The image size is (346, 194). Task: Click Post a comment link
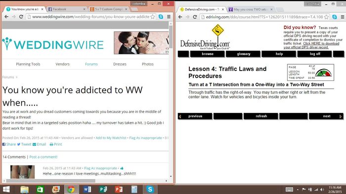tap(43, 157)
